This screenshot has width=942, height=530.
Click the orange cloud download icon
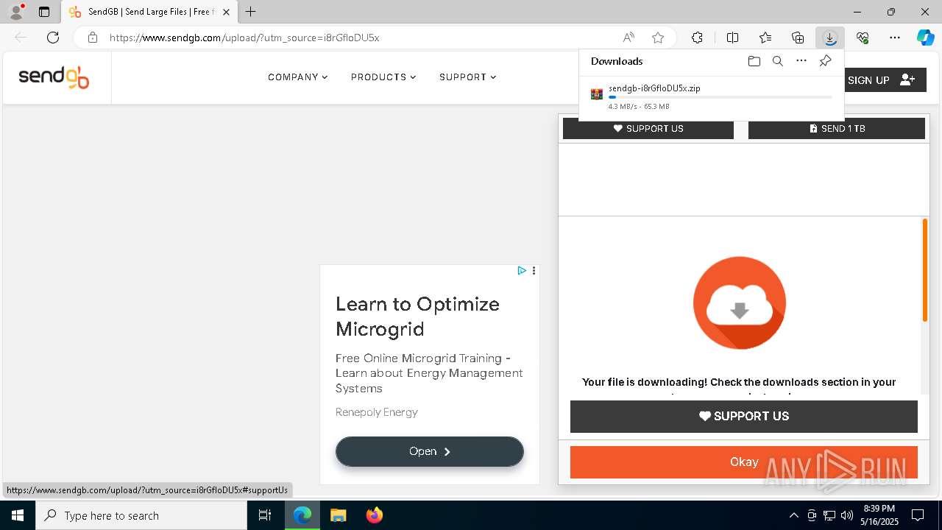[740, 303]
